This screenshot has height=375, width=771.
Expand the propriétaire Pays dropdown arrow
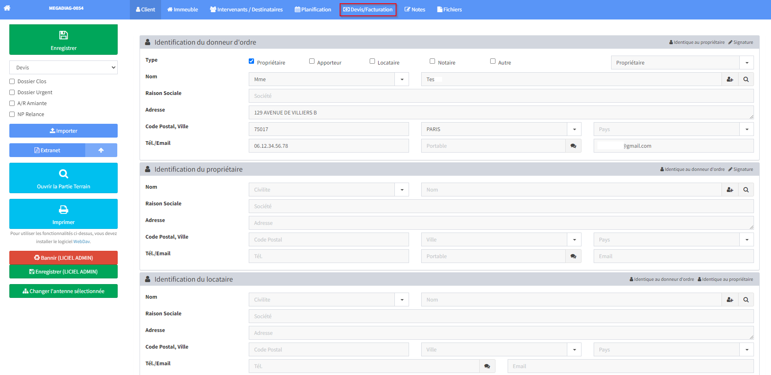click(747, 239)
